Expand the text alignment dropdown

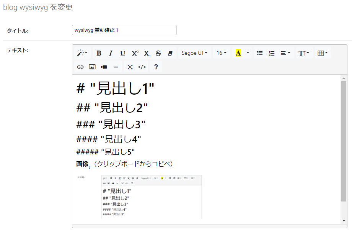(x=285, y=53)
